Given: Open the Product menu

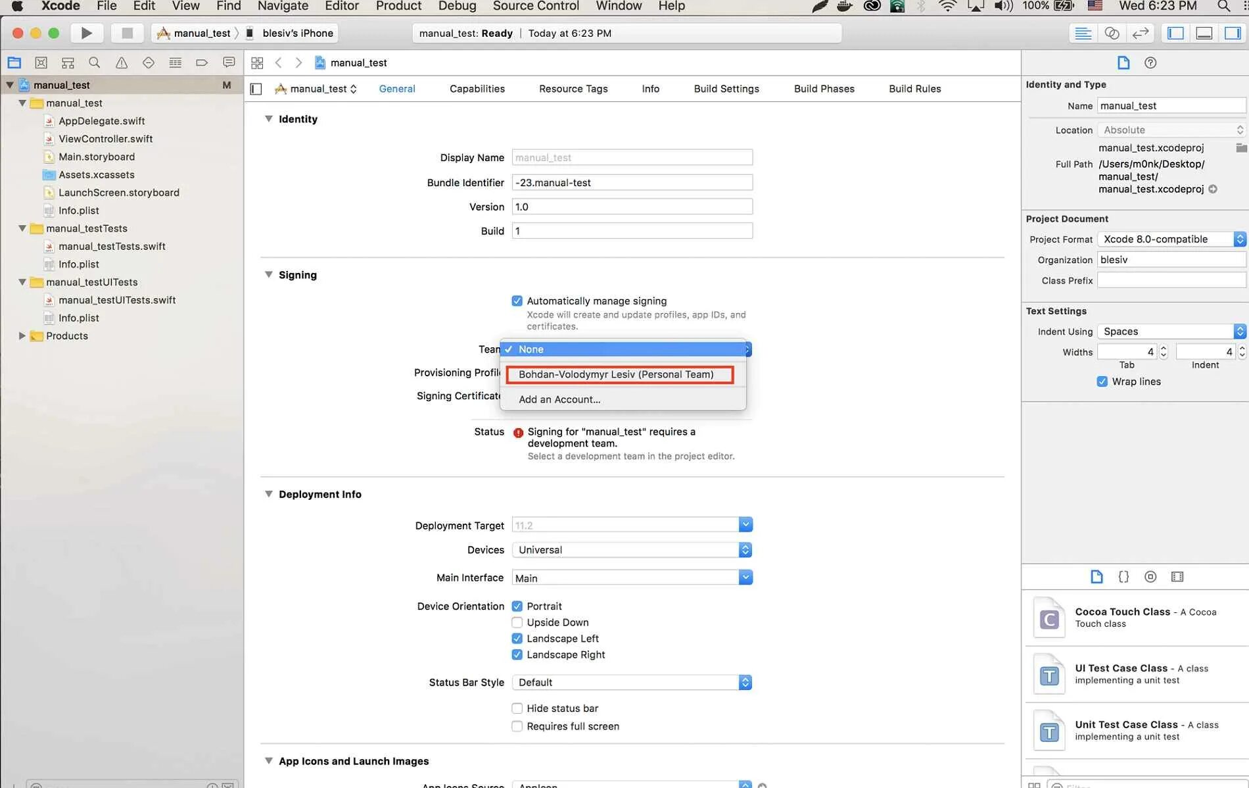Looking at the screenshot, I should point(398,7).
